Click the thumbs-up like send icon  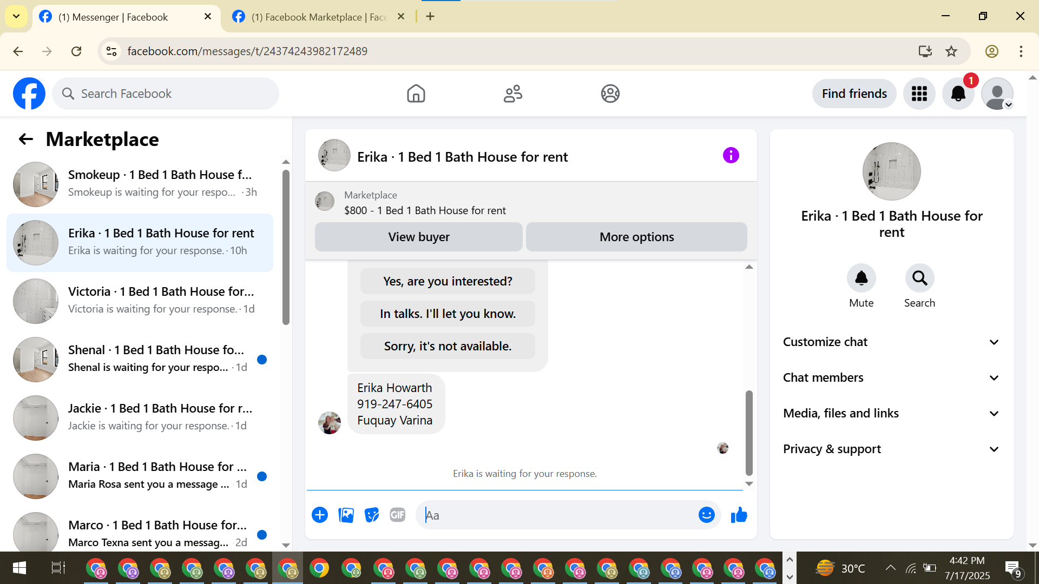(739, 515)
